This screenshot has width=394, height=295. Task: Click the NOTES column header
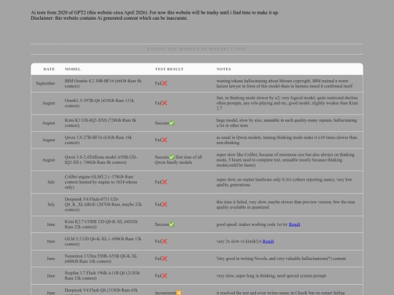click(x=224, y=69)
